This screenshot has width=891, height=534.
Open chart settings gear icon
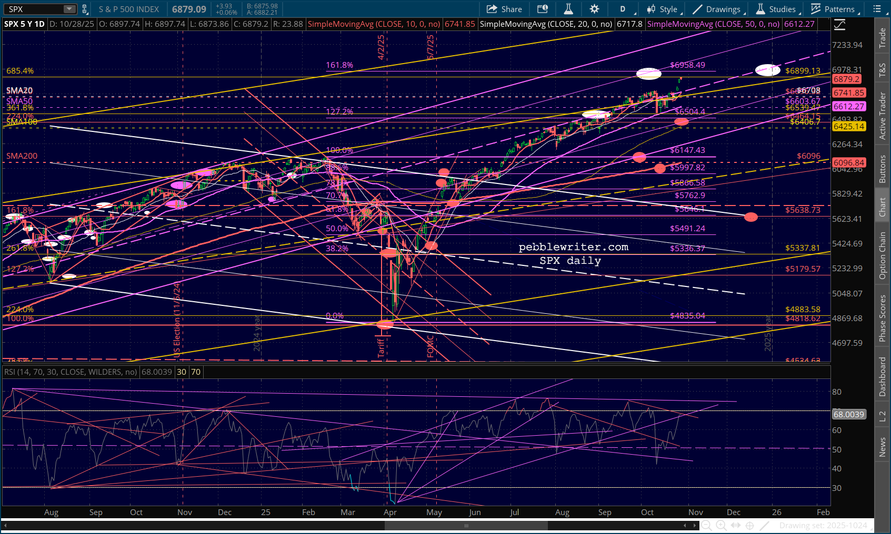[594, 9]
